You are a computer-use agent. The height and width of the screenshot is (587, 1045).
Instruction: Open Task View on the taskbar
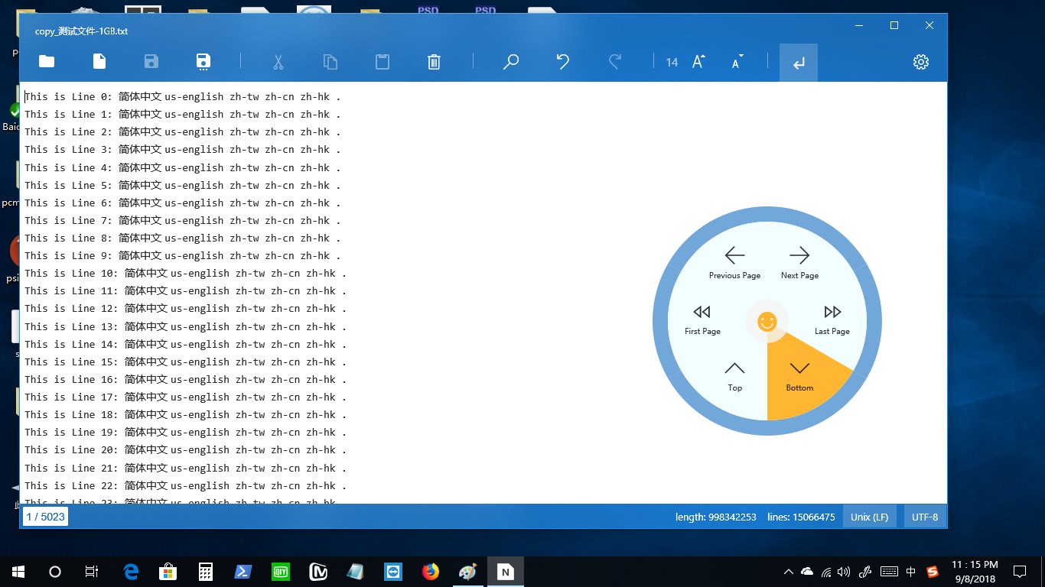point(92,572)
